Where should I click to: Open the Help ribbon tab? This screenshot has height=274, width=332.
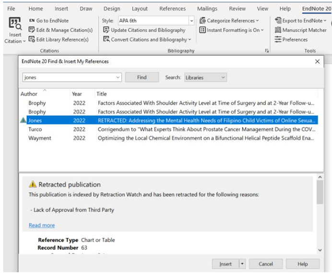[x=285, y=9]
